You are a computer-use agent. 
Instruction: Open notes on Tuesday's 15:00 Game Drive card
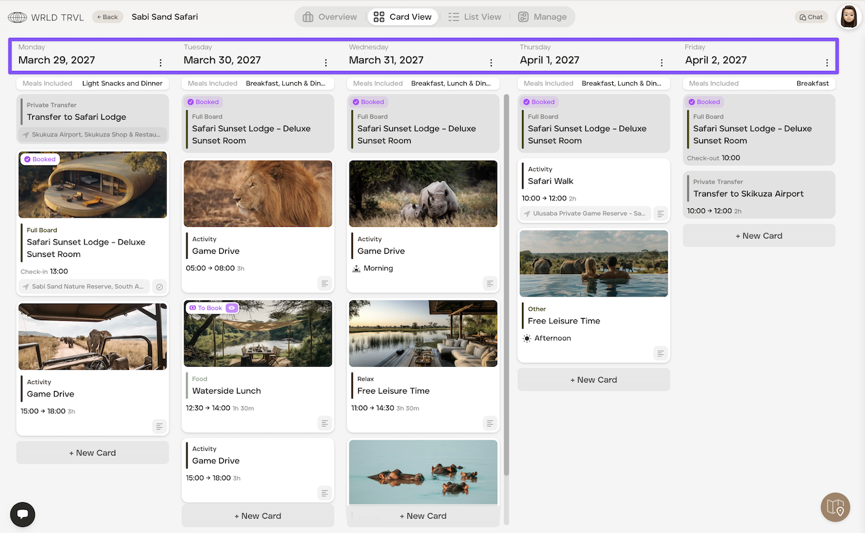325,493
